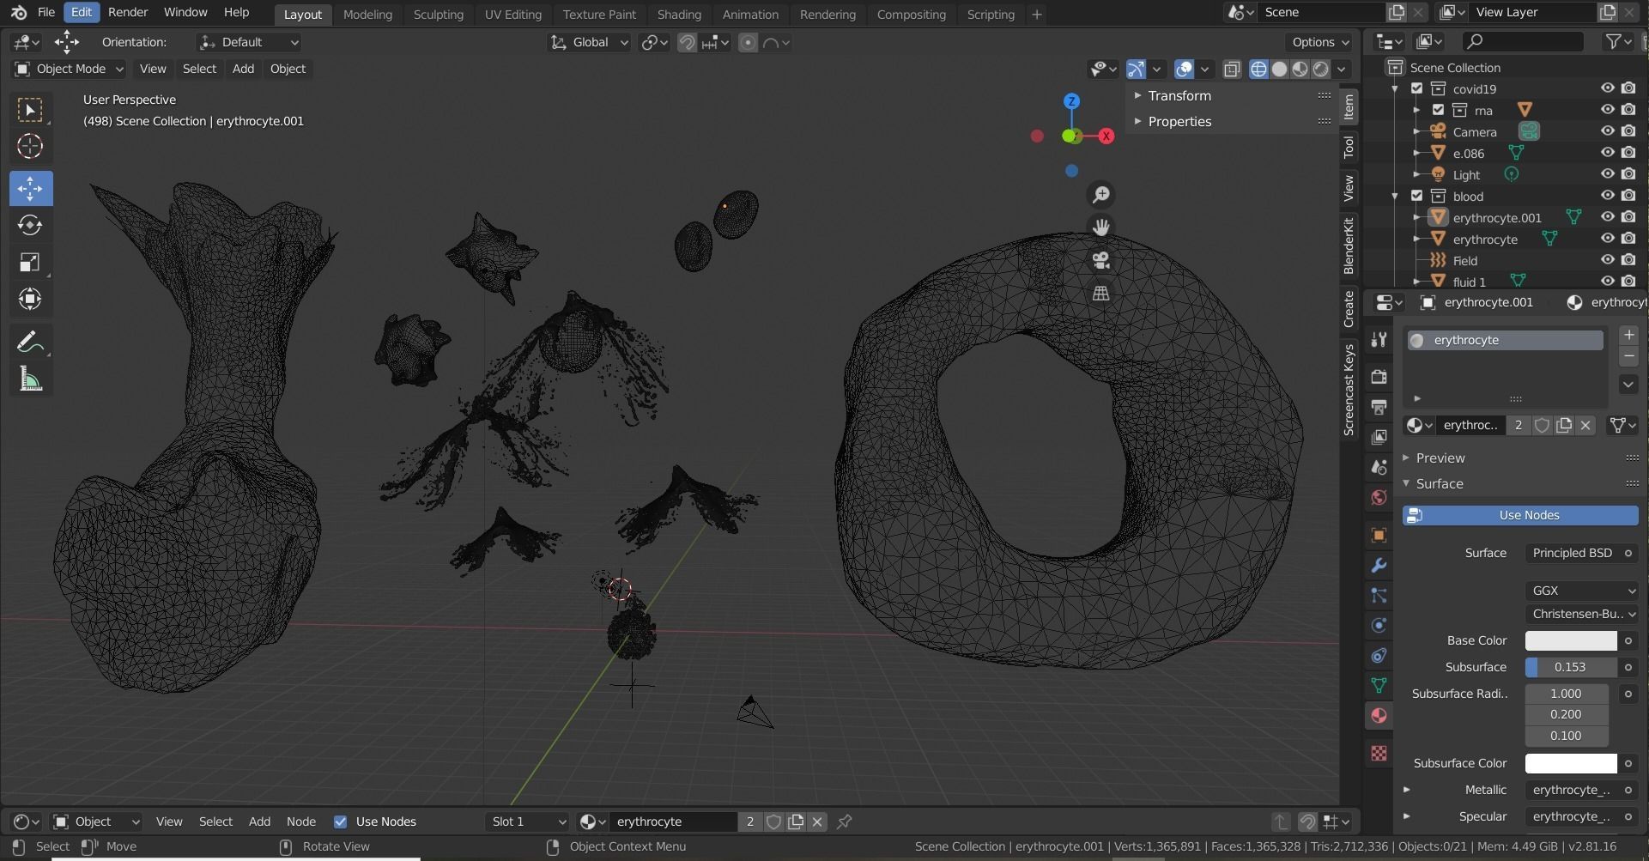Switch perspective/orthographic grid icon
This screenshot has height=861, width=1649.
tap(1100, 293)
